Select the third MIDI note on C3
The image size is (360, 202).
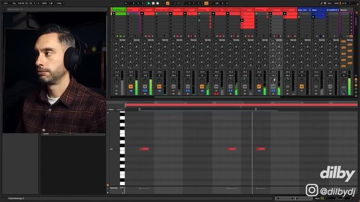click(261, 149)
